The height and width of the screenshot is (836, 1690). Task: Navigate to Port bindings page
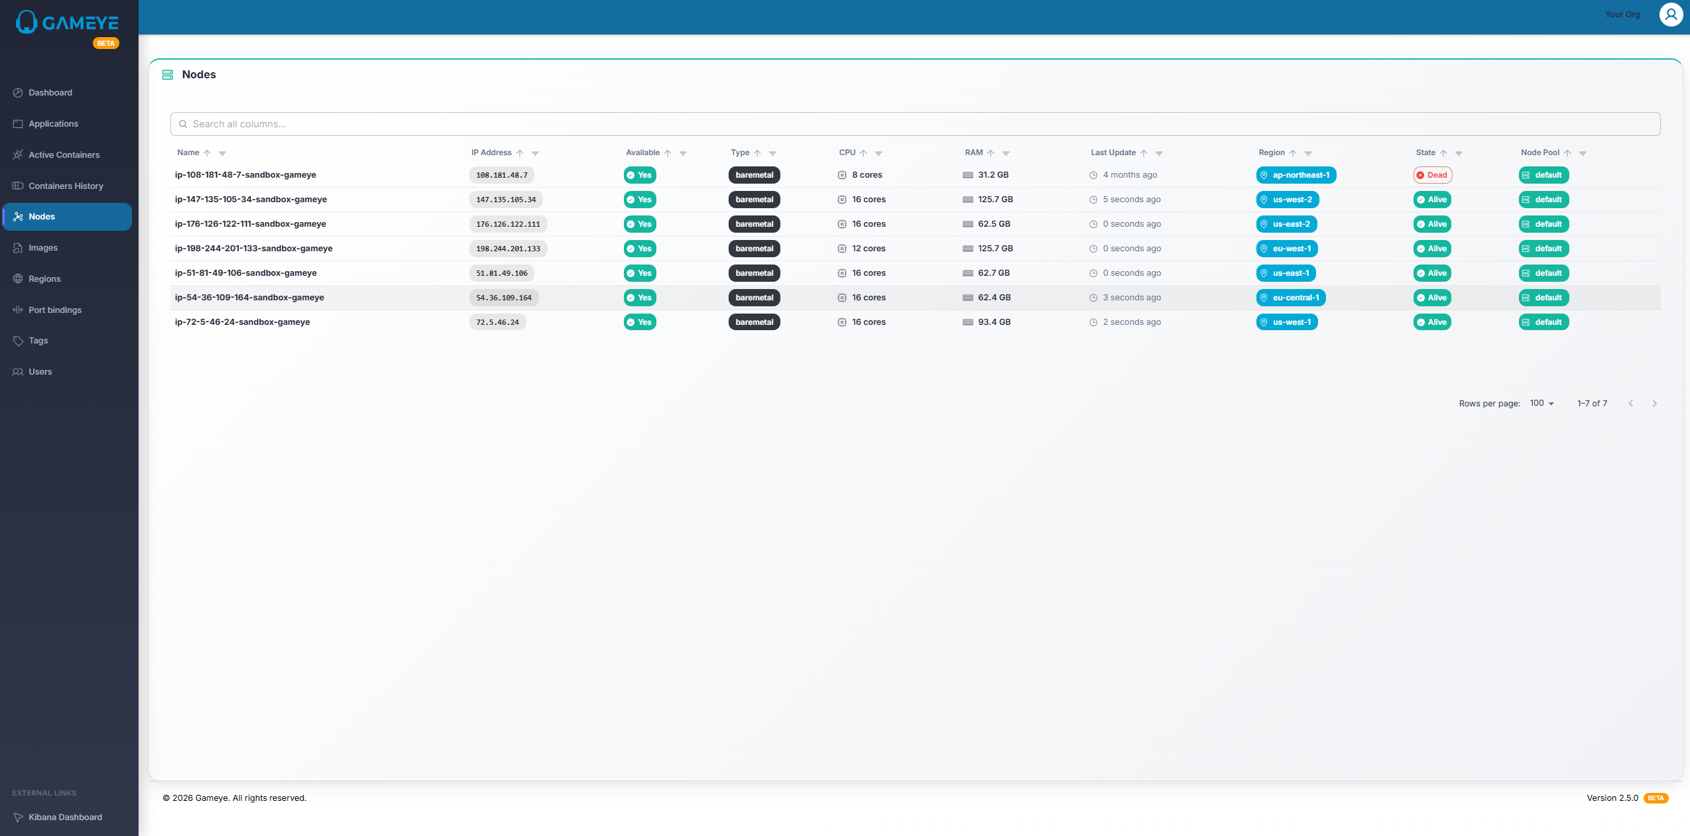pyautogui.click(x=55, y=310)
